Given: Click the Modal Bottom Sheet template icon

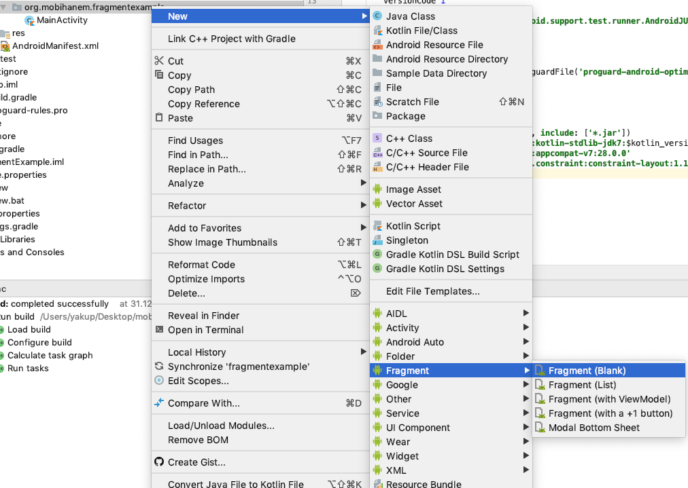Looking at the screenshot, I should tap(540, 428).
